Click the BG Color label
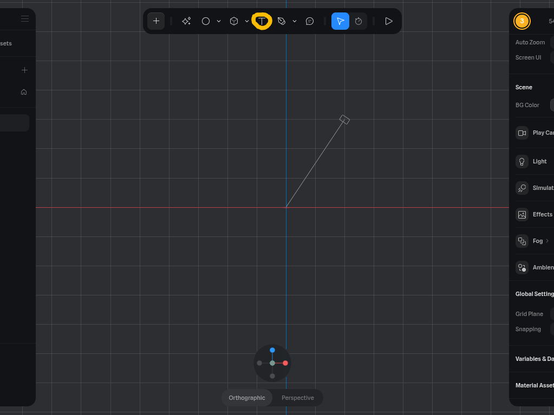 [527, 105]
